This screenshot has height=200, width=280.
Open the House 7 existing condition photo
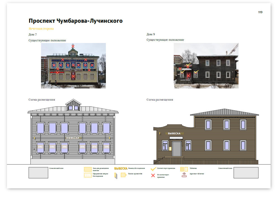point(73,66)
